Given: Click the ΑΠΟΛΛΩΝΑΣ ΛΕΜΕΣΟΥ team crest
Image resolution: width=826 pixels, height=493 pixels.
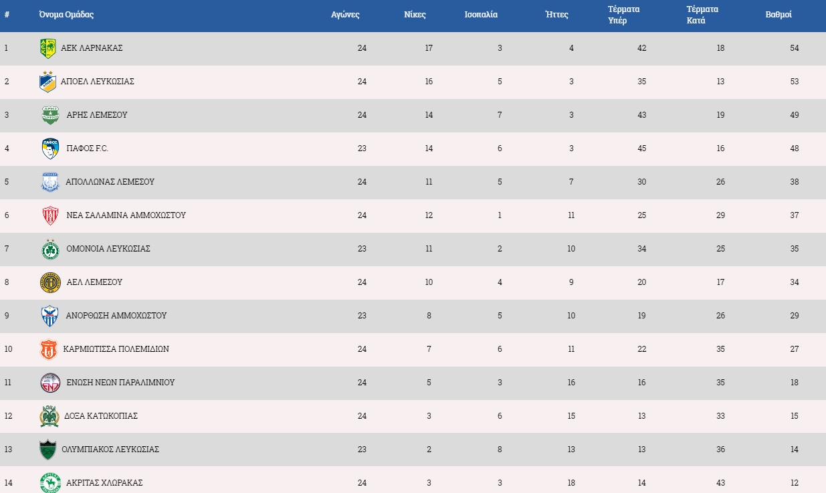Looking at the screenshot, I should (x=50, y=182).
